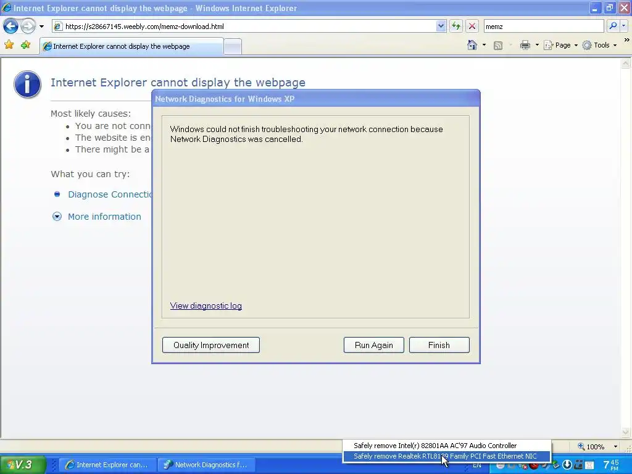Click the Home house icon
This screenshot has width=632, height=474.
tap(472, 45)
